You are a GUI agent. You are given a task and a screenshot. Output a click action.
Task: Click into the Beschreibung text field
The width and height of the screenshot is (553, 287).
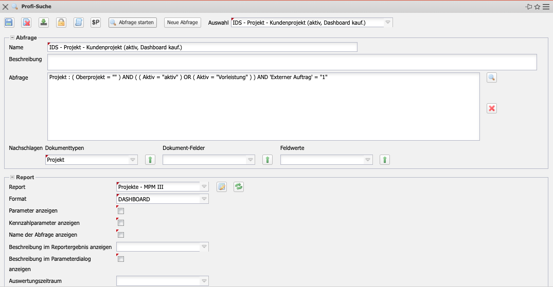pyautogui.click(x=292, y=62)
